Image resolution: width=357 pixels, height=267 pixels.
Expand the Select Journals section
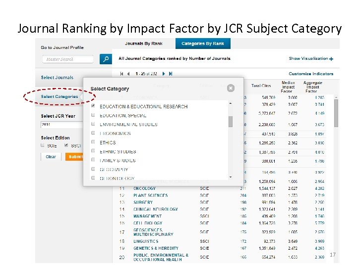point(57,78)
